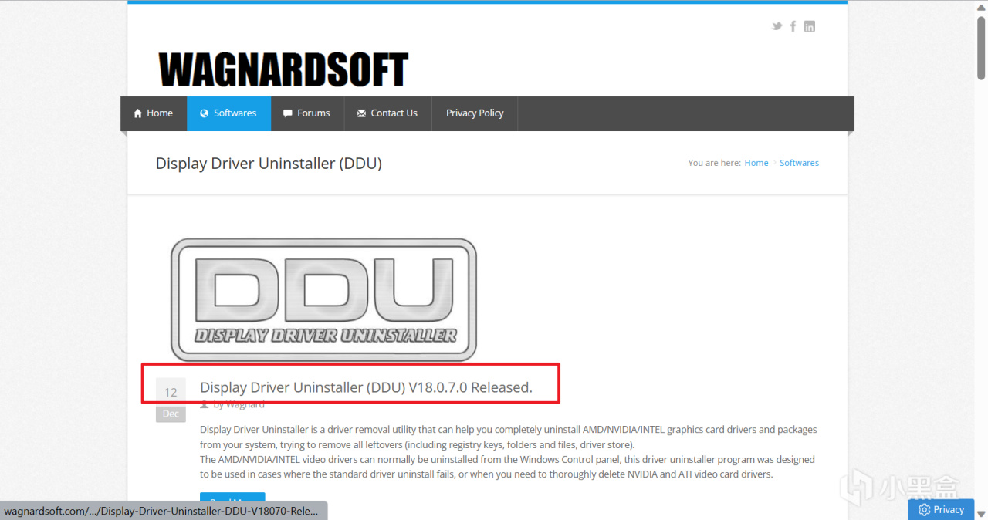Open the Contact Us menu item

387,113
